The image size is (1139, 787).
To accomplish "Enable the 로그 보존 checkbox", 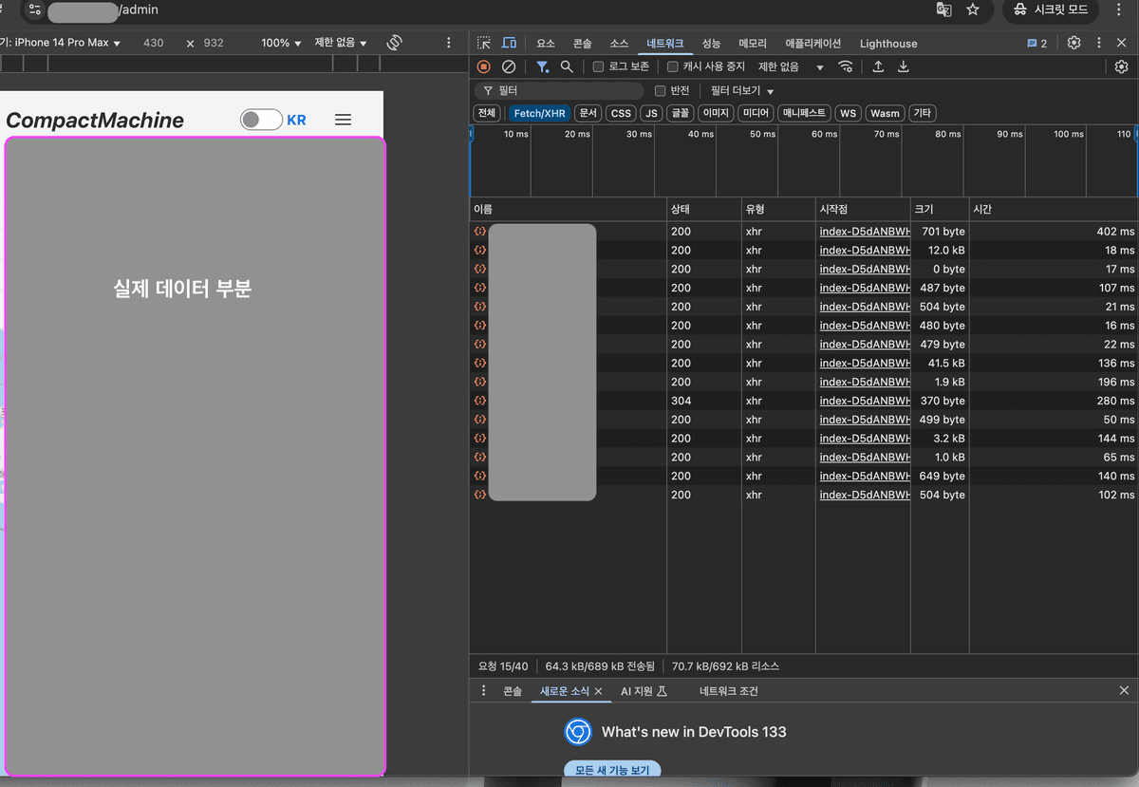I will pos(598,66).
